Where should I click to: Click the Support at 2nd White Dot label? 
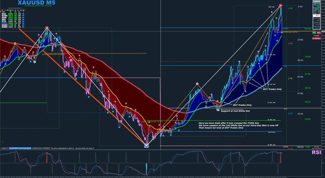click(235, 111)
